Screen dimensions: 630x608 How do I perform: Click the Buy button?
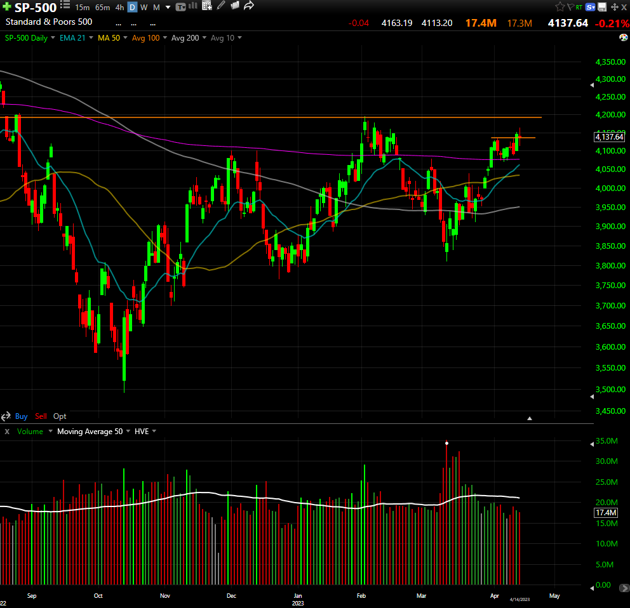click(x=22, y=416)
